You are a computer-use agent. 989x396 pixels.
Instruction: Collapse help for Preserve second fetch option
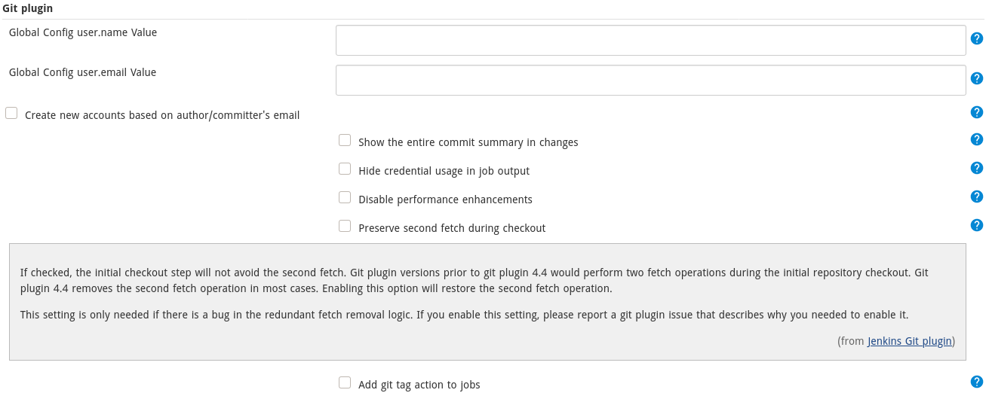(976, 225)
